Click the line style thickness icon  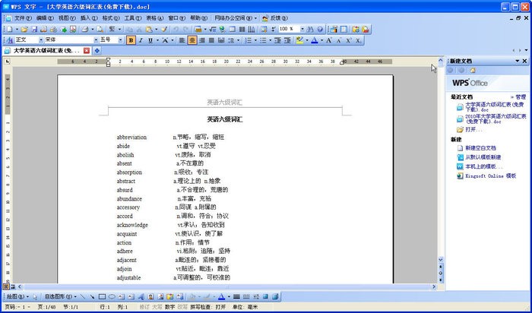click(236, 297)
